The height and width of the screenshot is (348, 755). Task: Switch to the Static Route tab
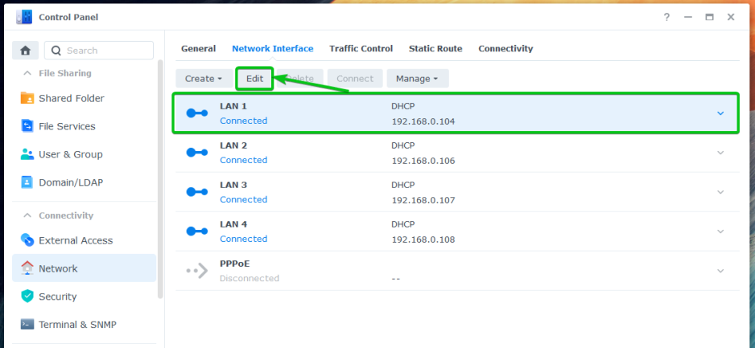coord(435,48)
